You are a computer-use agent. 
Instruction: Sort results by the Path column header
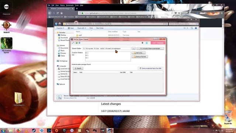81,72
